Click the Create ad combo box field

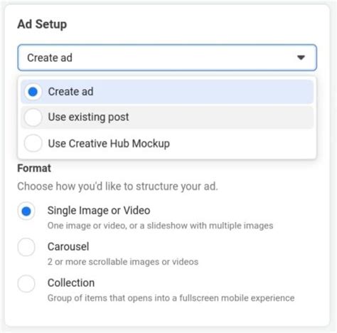(167, 58)
